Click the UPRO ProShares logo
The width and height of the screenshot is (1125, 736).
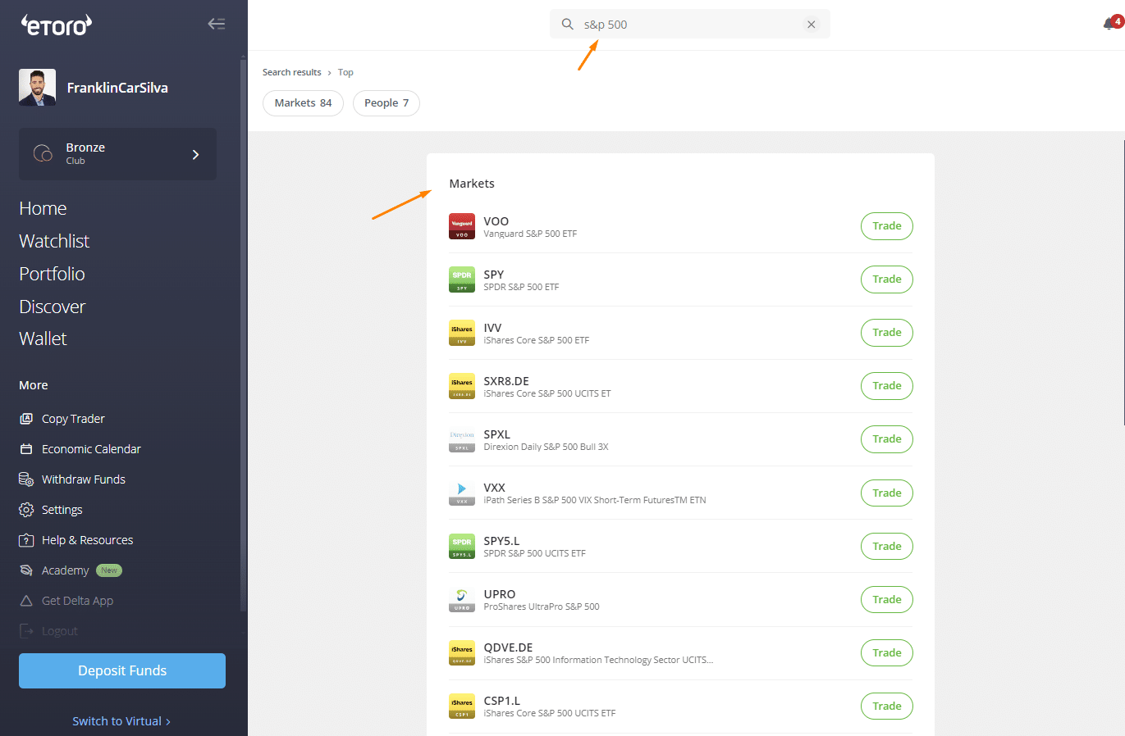coord(462,599)
